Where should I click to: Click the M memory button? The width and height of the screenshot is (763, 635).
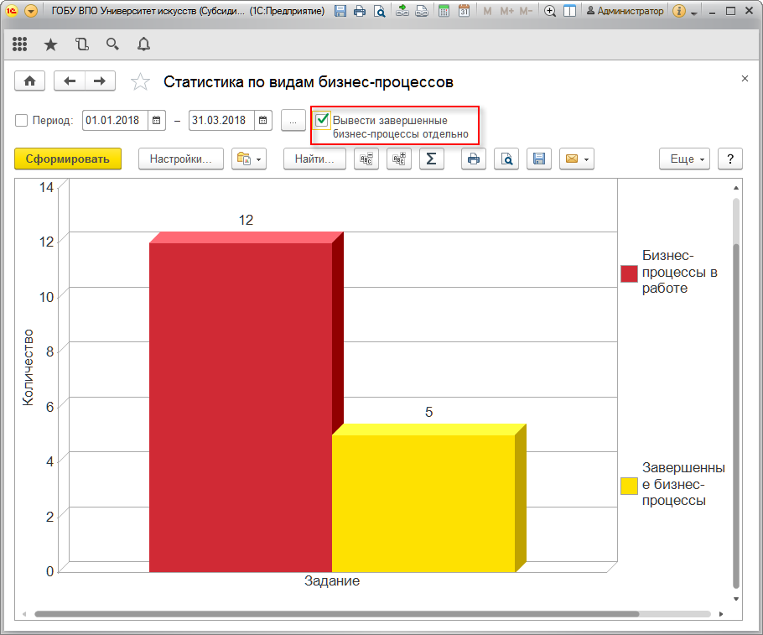[487, 11]
